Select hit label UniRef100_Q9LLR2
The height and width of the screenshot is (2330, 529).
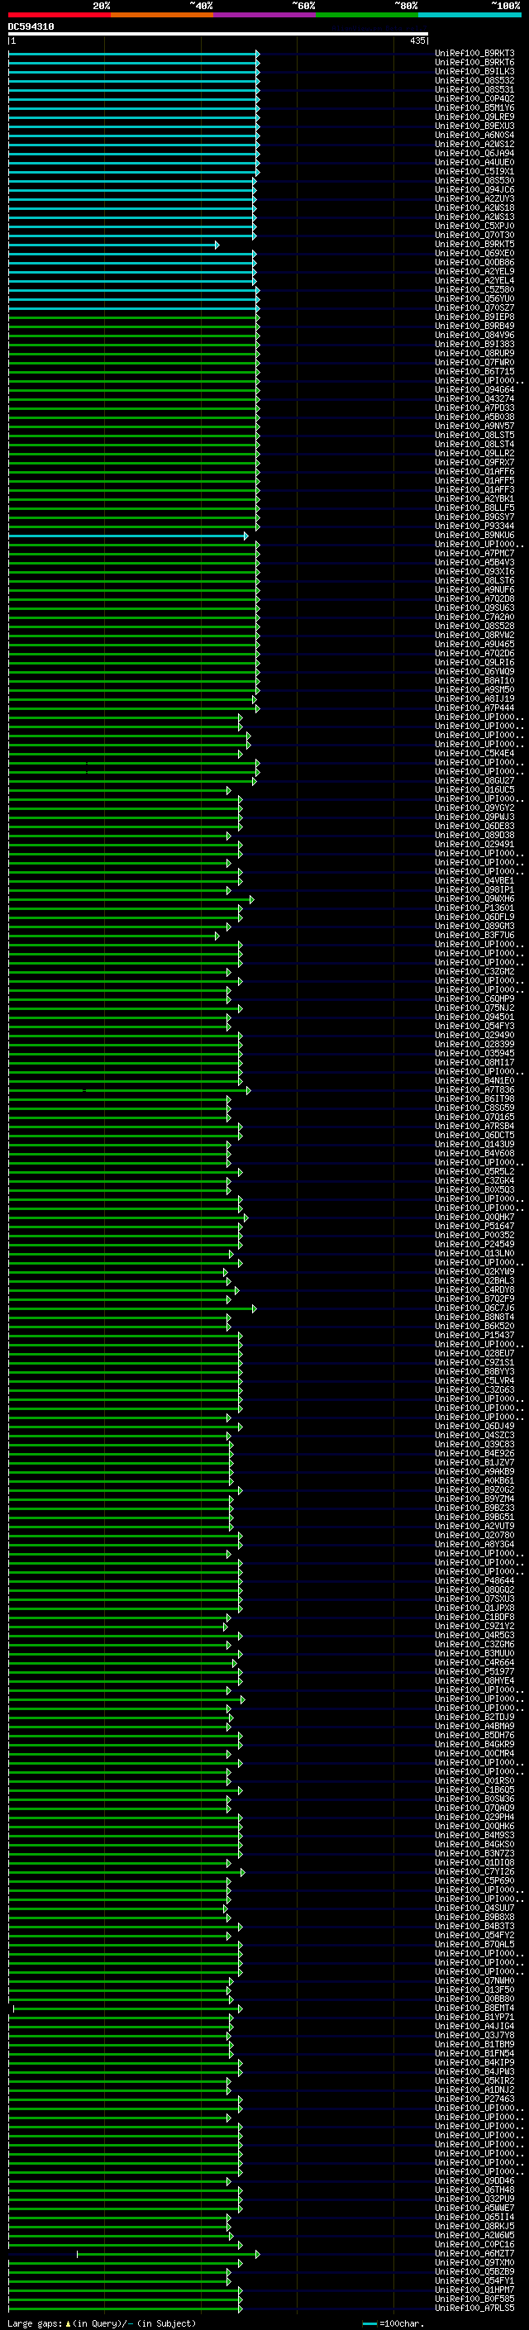click(474, 453)
